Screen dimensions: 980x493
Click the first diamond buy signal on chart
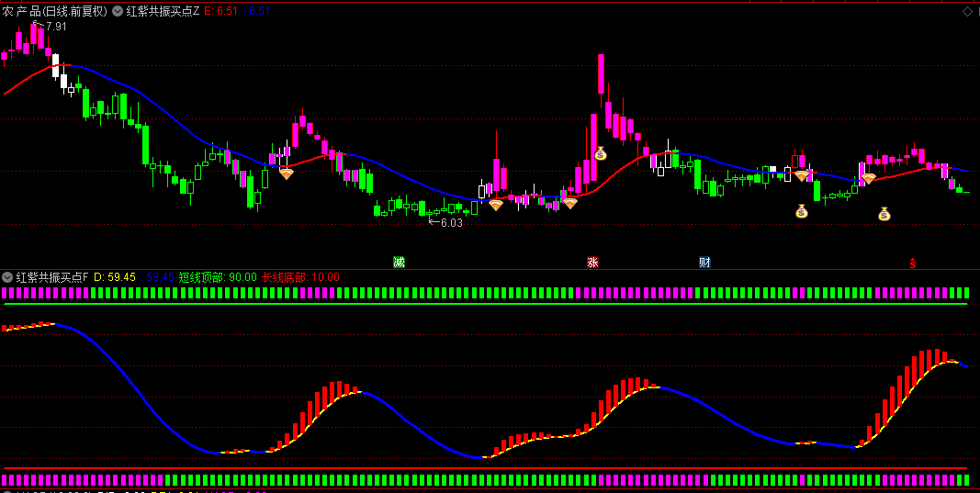(287, 174)
